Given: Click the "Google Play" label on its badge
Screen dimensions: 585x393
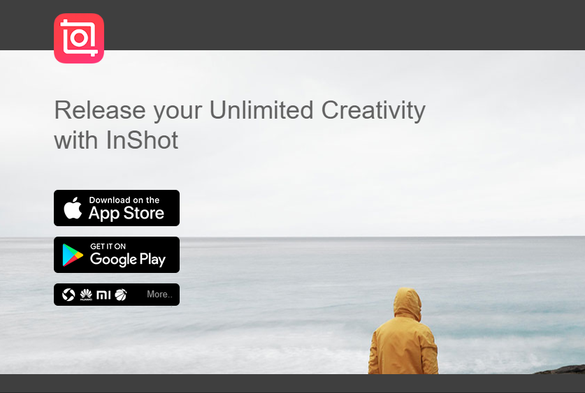Looking at the screenshot, I should click(128, 259).
